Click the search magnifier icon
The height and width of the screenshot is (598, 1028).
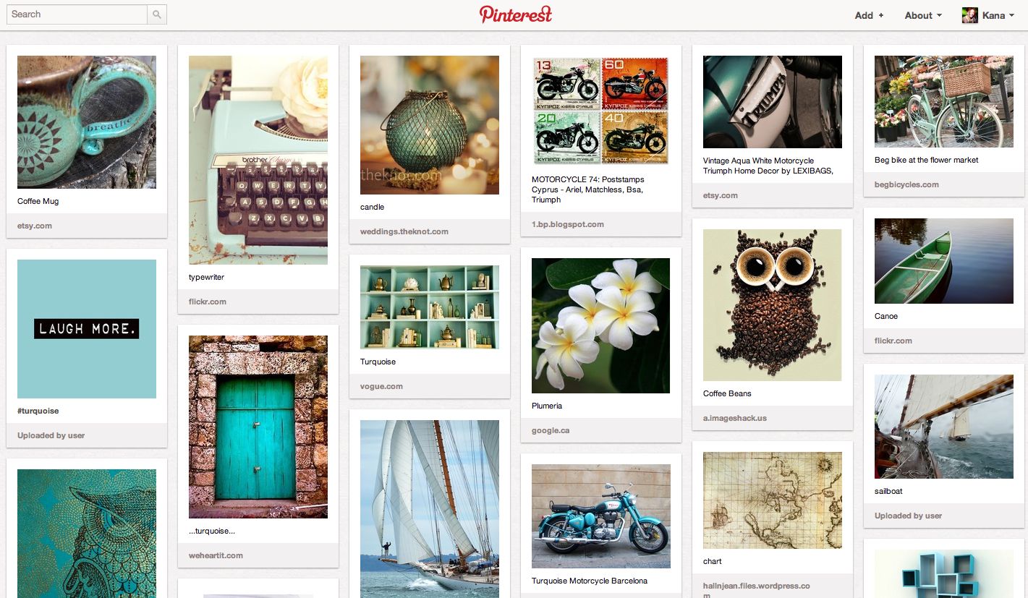157,14
